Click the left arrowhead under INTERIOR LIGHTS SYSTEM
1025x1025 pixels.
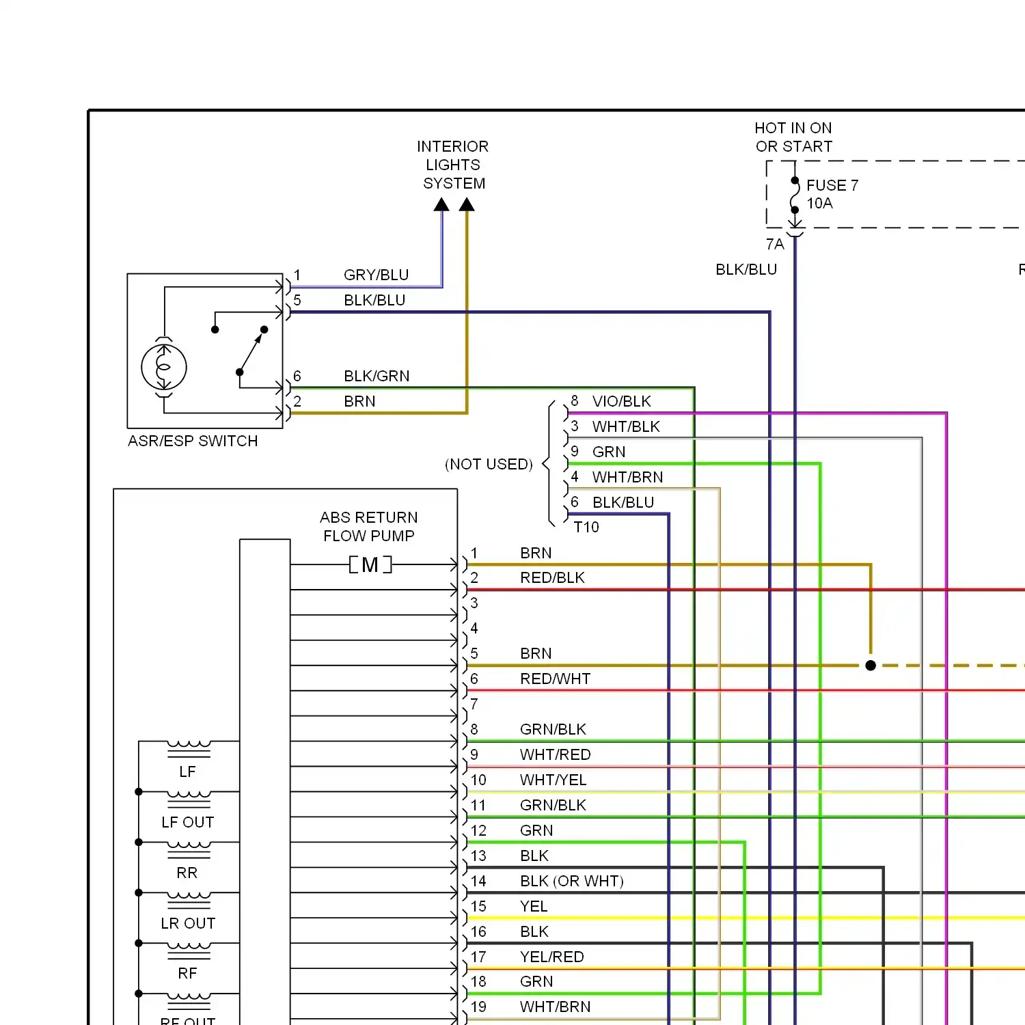coord(441,204)
